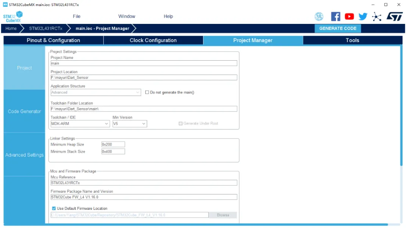Viewport: 409px width, 228px height.
Task: Click the GENERATE CODE button
Action: click(x=338, y=28)
